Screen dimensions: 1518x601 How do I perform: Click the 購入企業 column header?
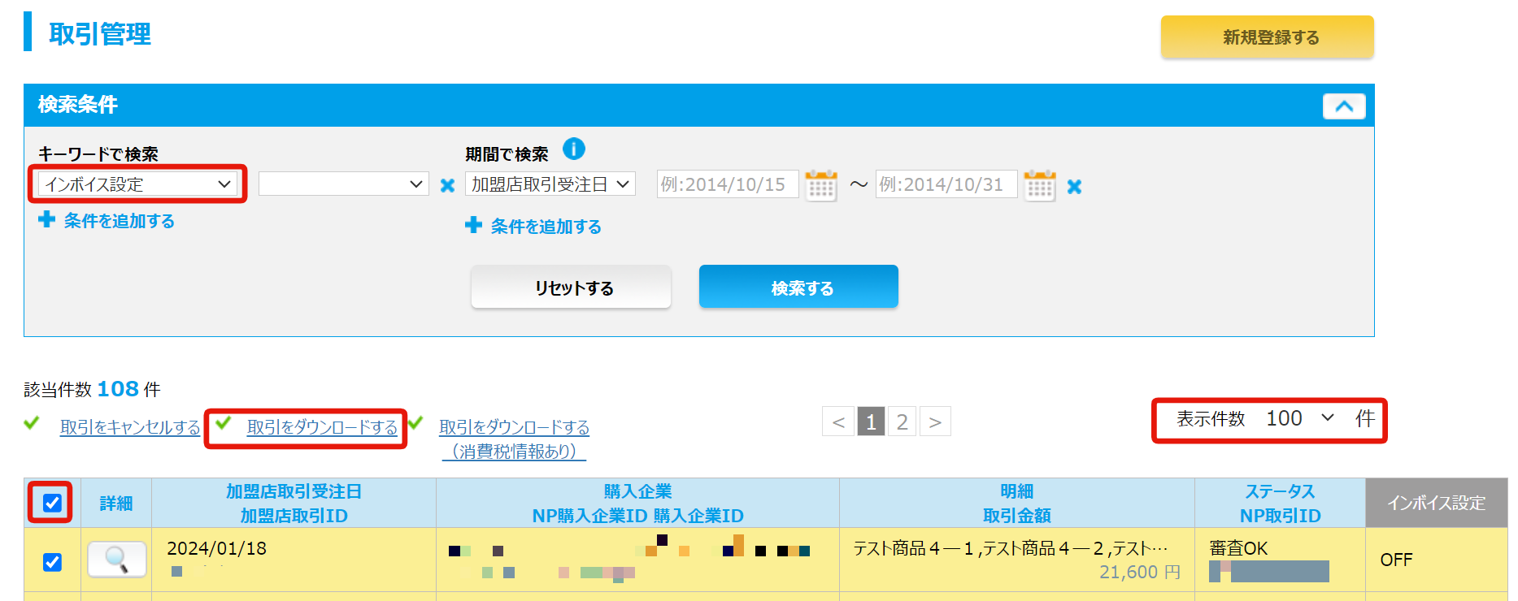[x=637, y=491]
